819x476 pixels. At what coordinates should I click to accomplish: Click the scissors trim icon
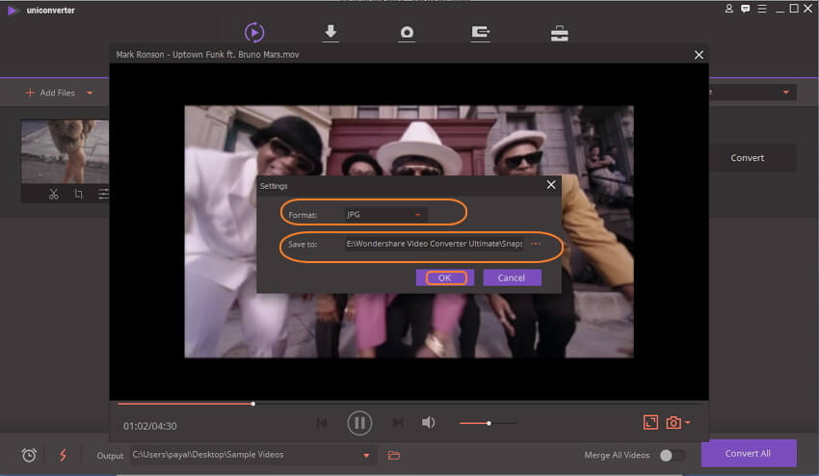pyautogui.click(x=53, y=194)
